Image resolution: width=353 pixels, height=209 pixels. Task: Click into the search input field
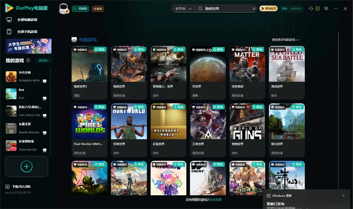(228, 8)
